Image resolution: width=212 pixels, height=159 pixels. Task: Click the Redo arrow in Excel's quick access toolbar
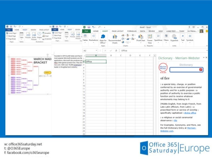point(99,27)
